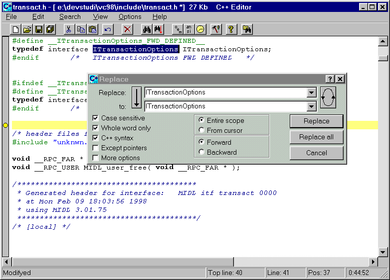The image size is (390, 280).
Task: Click the Save all stacked-disks icon
Action: pos(50,29)
